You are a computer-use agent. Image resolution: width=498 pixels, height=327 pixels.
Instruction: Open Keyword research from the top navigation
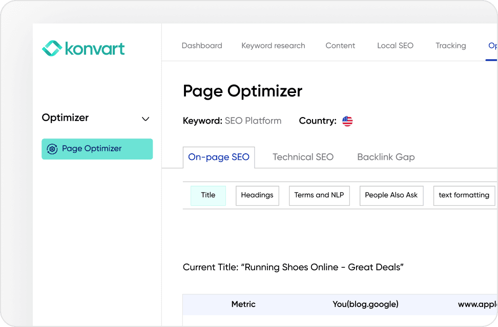pos(273,45)
